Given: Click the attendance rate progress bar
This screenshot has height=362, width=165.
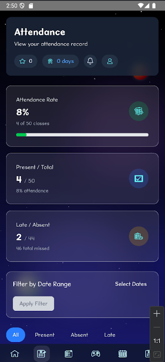Looking at the screenshot, I should click(82, 135).
